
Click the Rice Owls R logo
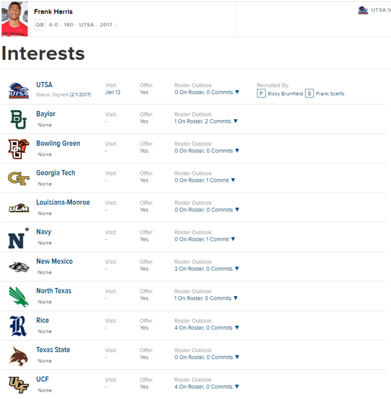(18, 326)
